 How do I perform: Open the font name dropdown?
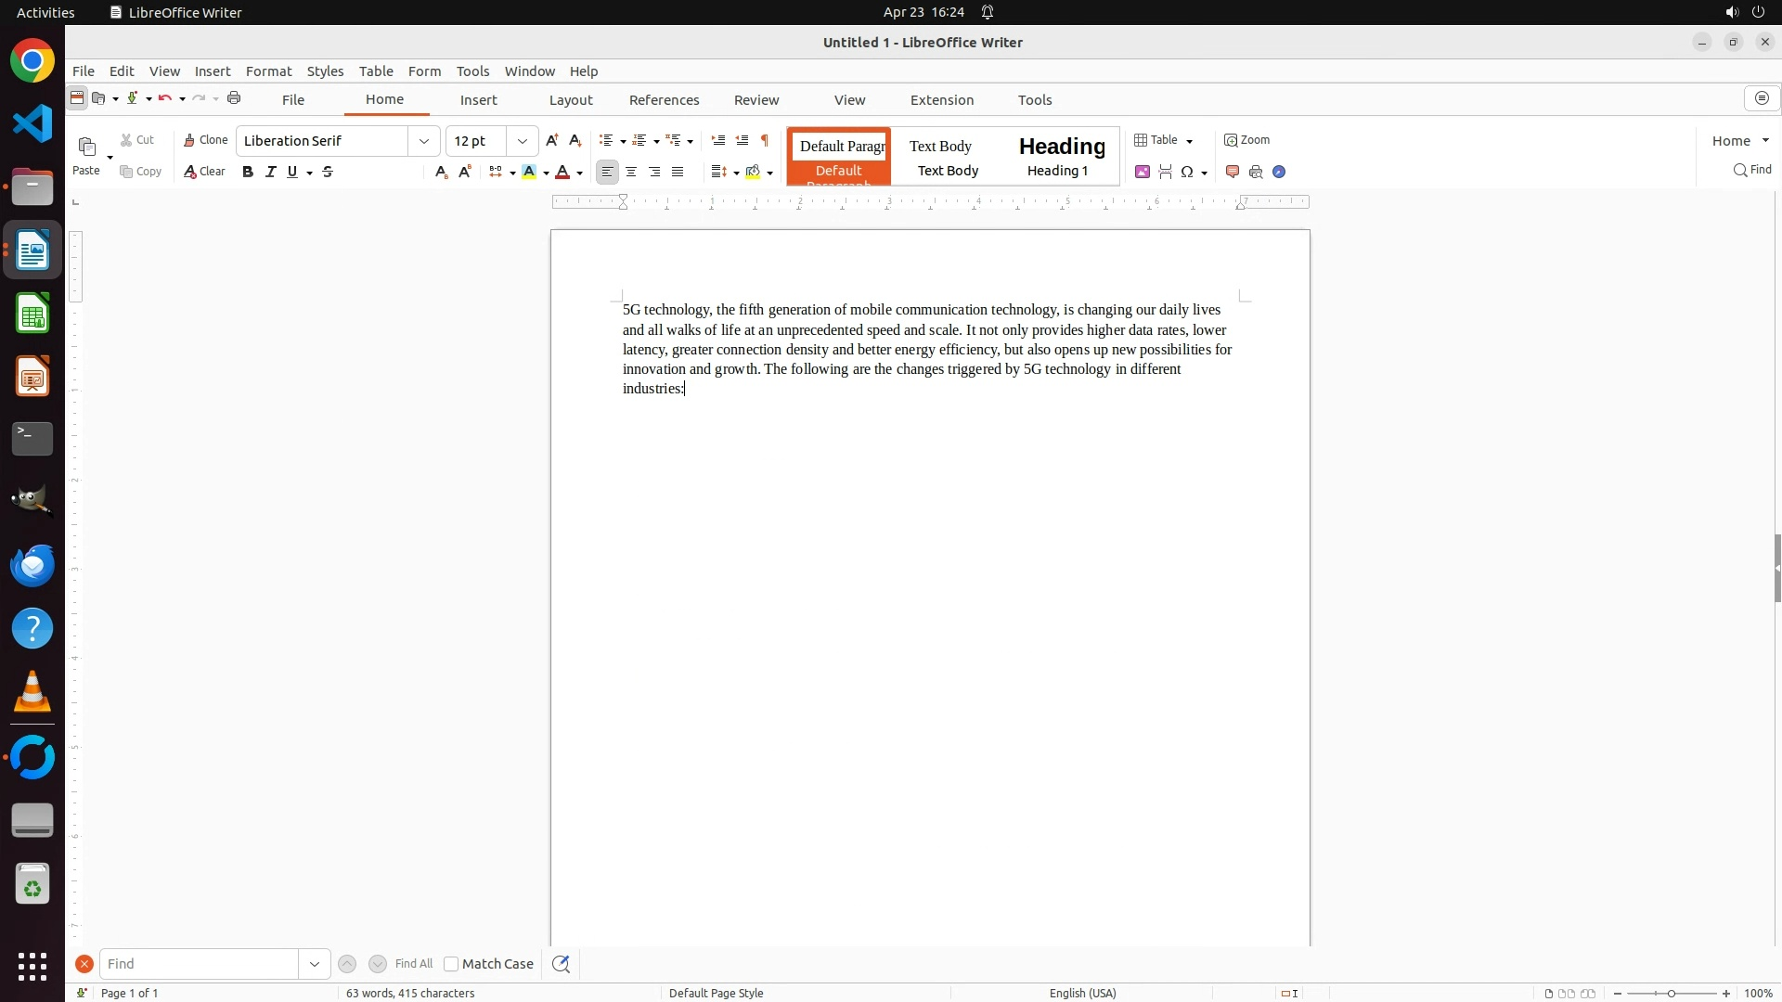[424, 141]
